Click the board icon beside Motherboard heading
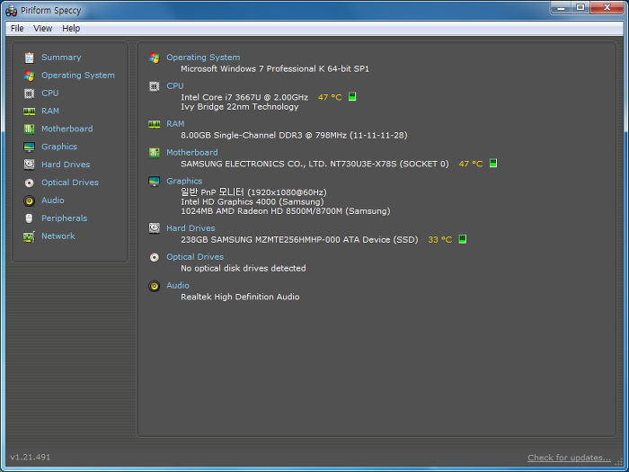The width and height of the screenshot is (629, 472). pyautogui.click(x=154, y=153)
